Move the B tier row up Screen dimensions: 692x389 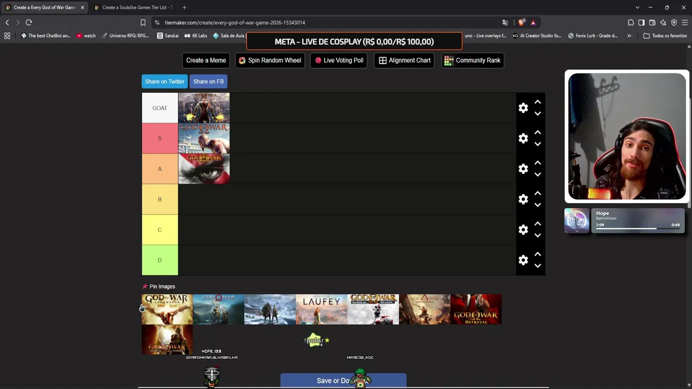537,193
